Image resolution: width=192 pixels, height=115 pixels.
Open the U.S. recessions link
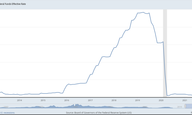pos(7,113)
